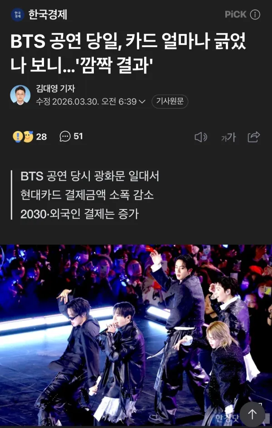This screenshot has height=428, width=272.
Task: Jump to top with the up-arrow button
Action: pos(252,414)
